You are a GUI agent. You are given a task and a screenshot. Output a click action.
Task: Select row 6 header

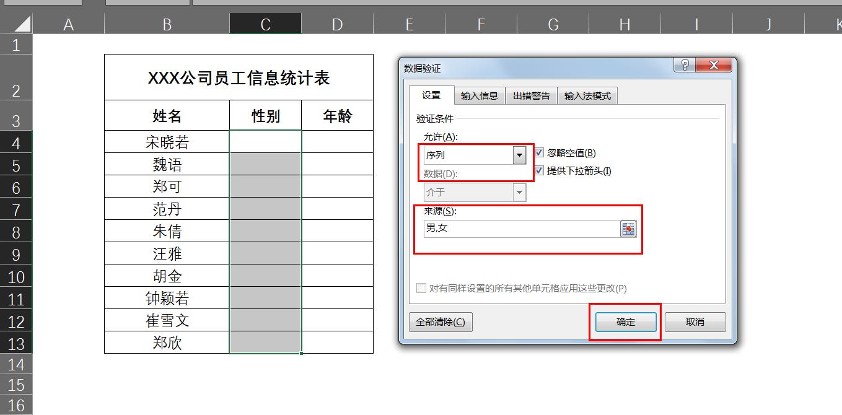pos(16,186)
